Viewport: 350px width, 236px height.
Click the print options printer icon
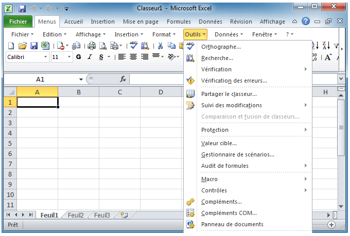[x=114, y=46]
